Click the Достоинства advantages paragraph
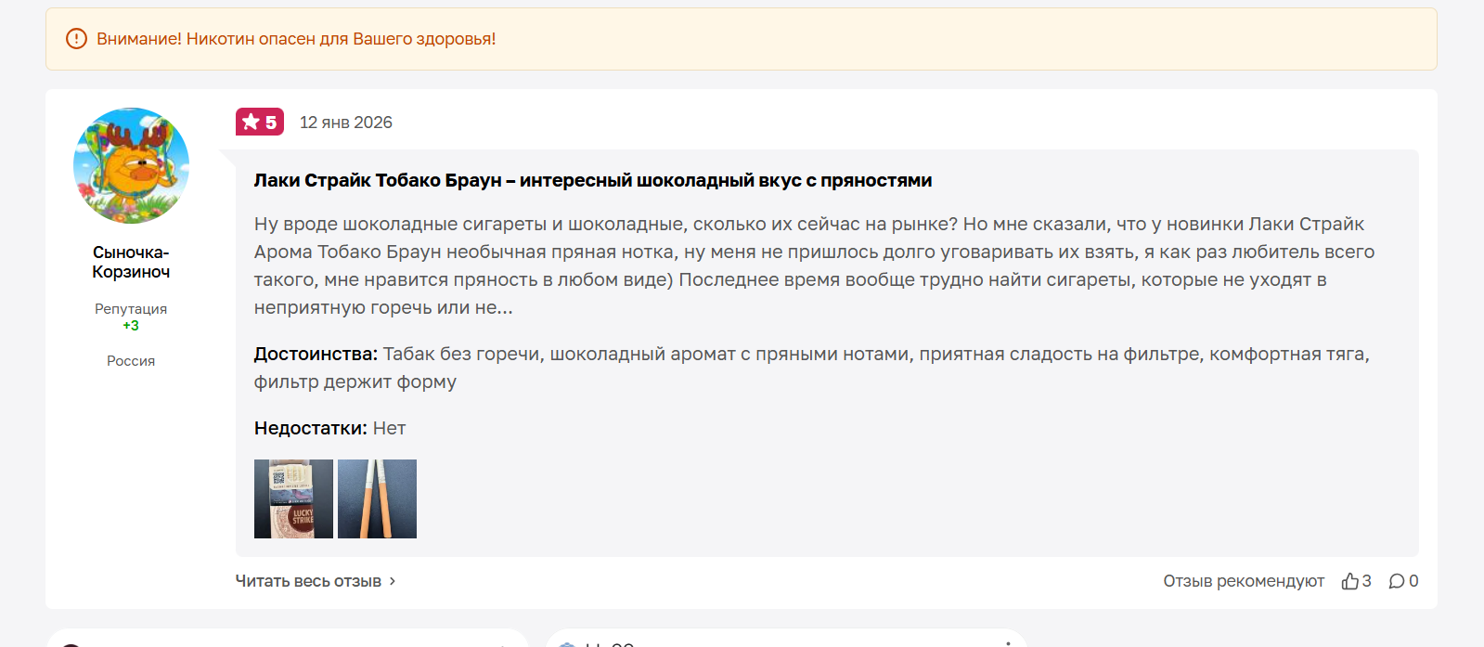 point(812,368)
